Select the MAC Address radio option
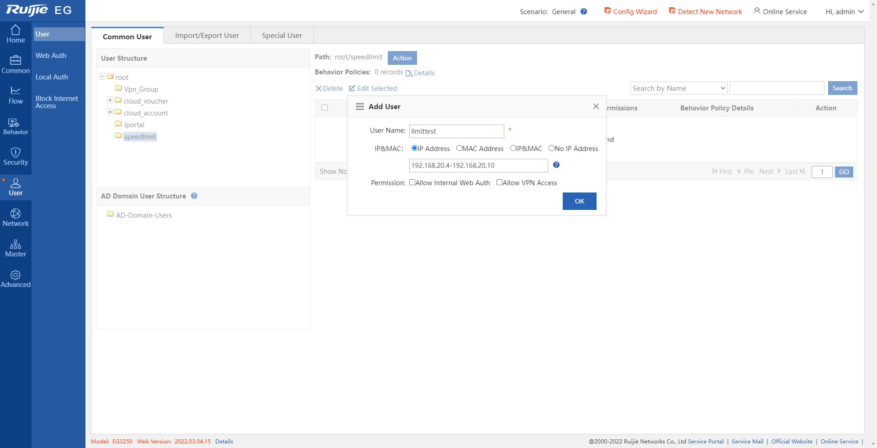 point(459,148)
